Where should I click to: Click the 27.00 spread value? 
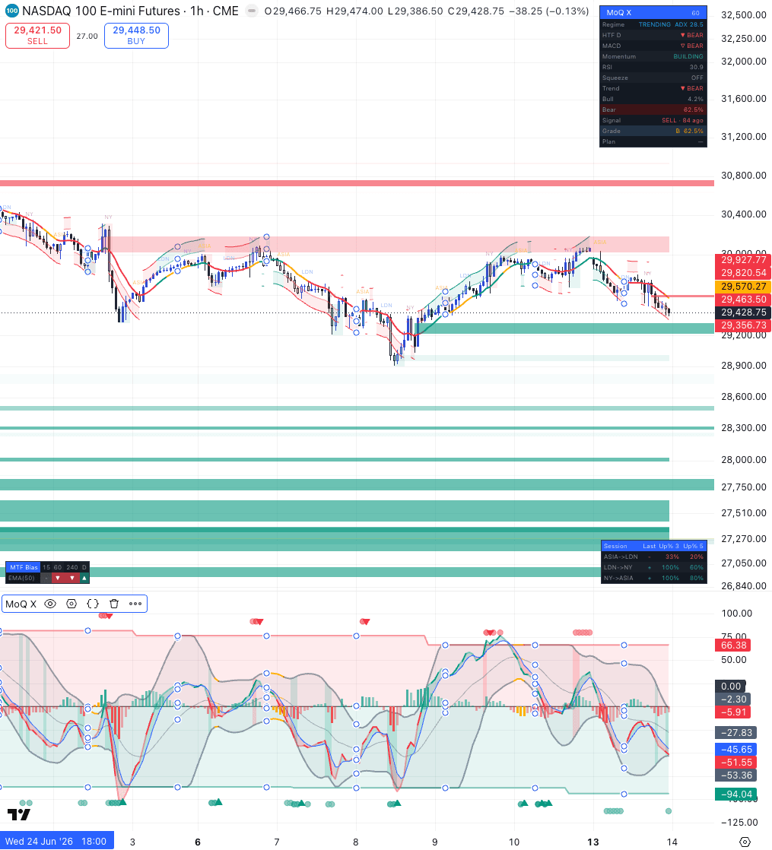tap(87, 36)
